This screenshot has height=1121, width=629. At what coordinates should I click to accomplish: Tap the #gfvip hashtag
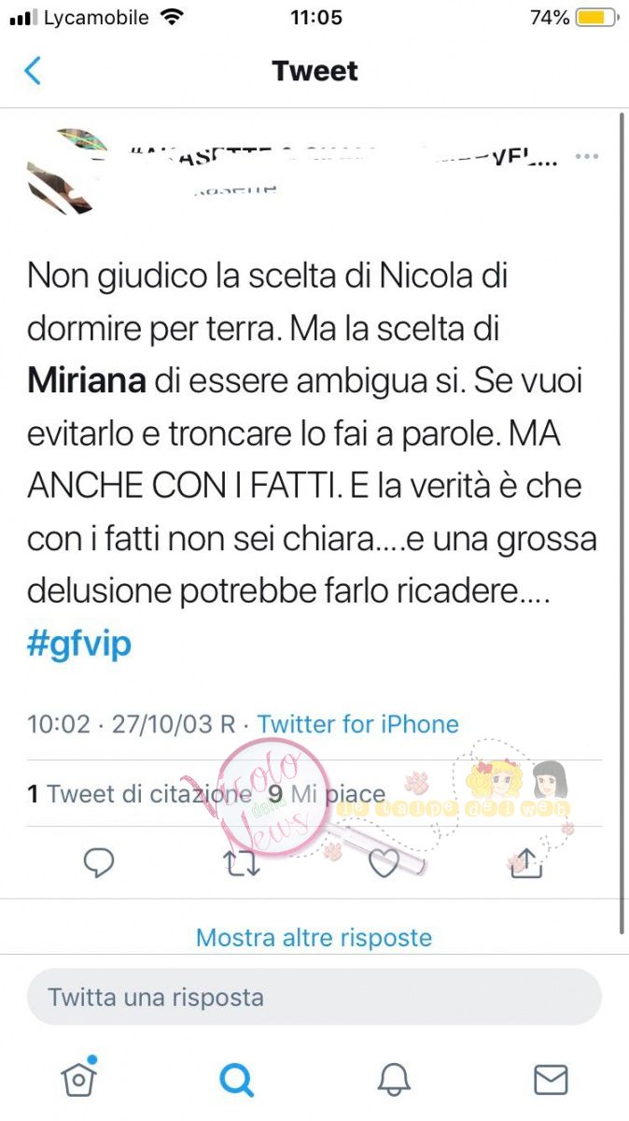point(79,645)
